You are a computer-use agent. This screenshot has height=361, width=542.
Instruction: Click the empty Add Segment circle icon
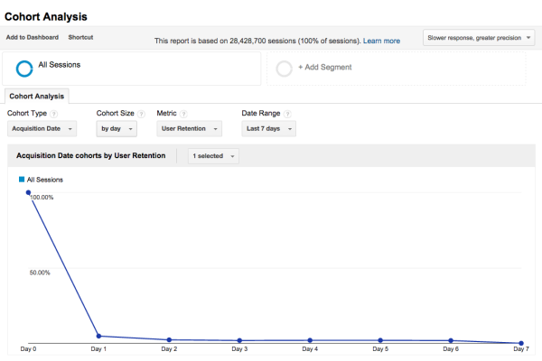(285, 69)
